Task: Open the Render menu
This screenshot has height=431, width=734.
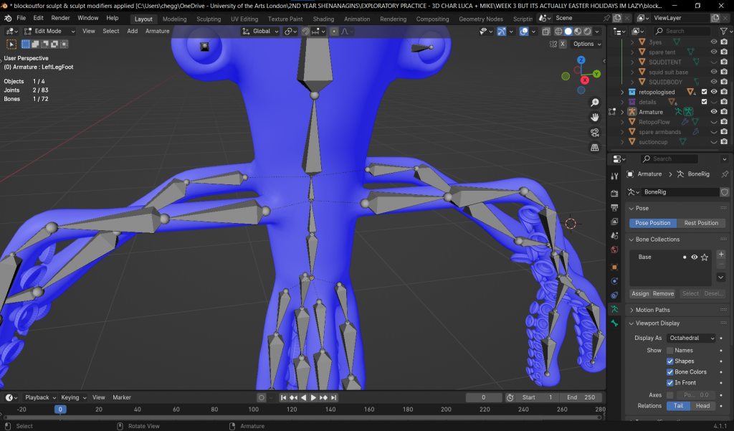Action: coord(60,18)
